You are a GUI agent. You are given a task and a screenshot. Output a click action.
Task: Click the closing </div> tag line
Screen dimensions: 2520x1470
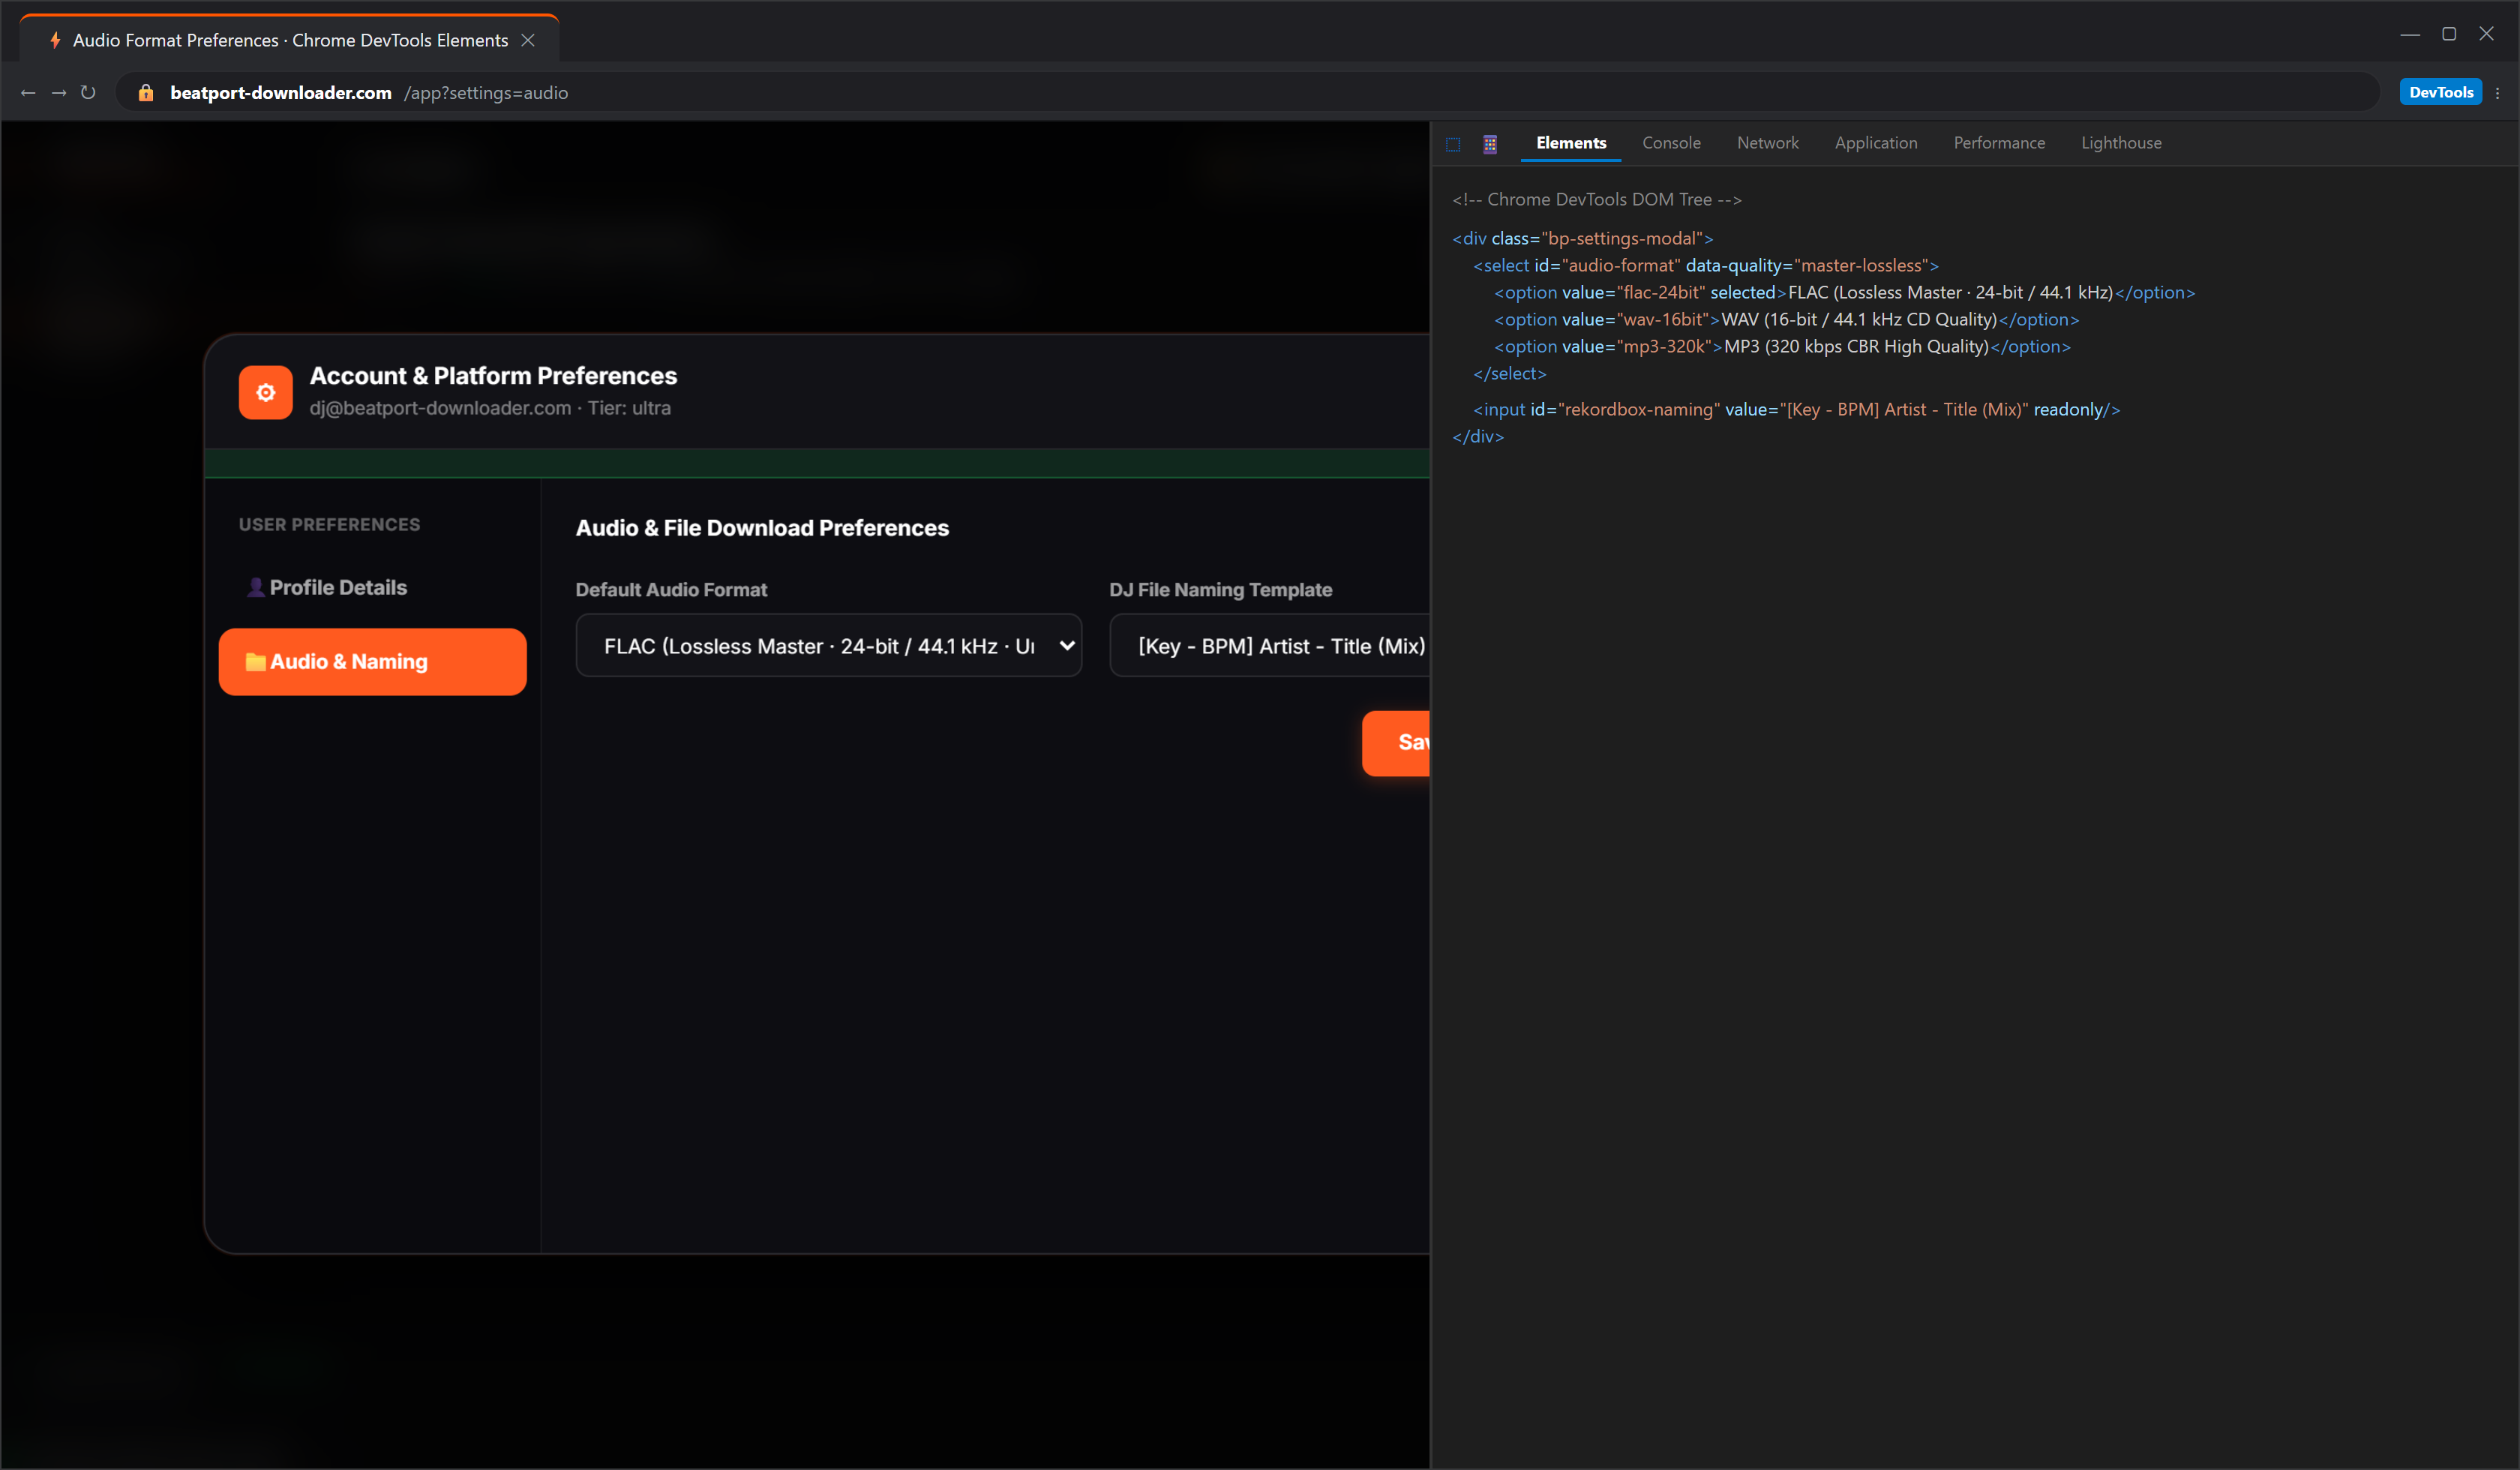(x=1477, y=436)
